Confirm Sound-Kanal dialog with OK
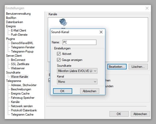 [63, 91]
